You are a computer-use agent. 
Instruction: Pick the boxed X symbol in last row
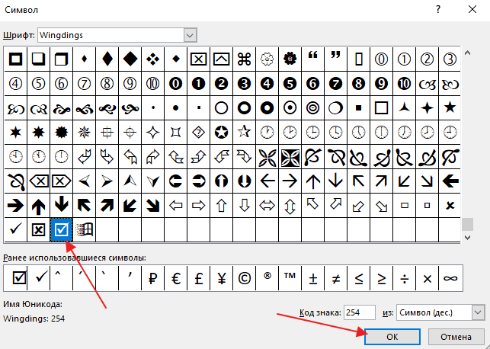point(37,229)
